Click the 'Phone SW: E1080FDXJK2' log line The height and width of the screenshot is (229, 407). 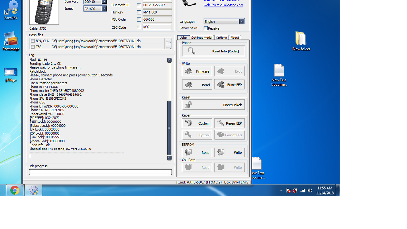(48, 99)
